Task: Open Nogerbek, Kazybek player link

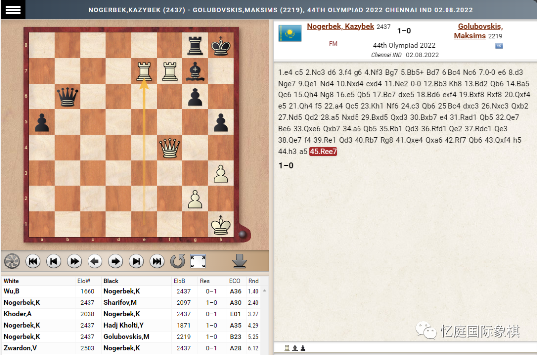Action: click(x=341, y=26)
